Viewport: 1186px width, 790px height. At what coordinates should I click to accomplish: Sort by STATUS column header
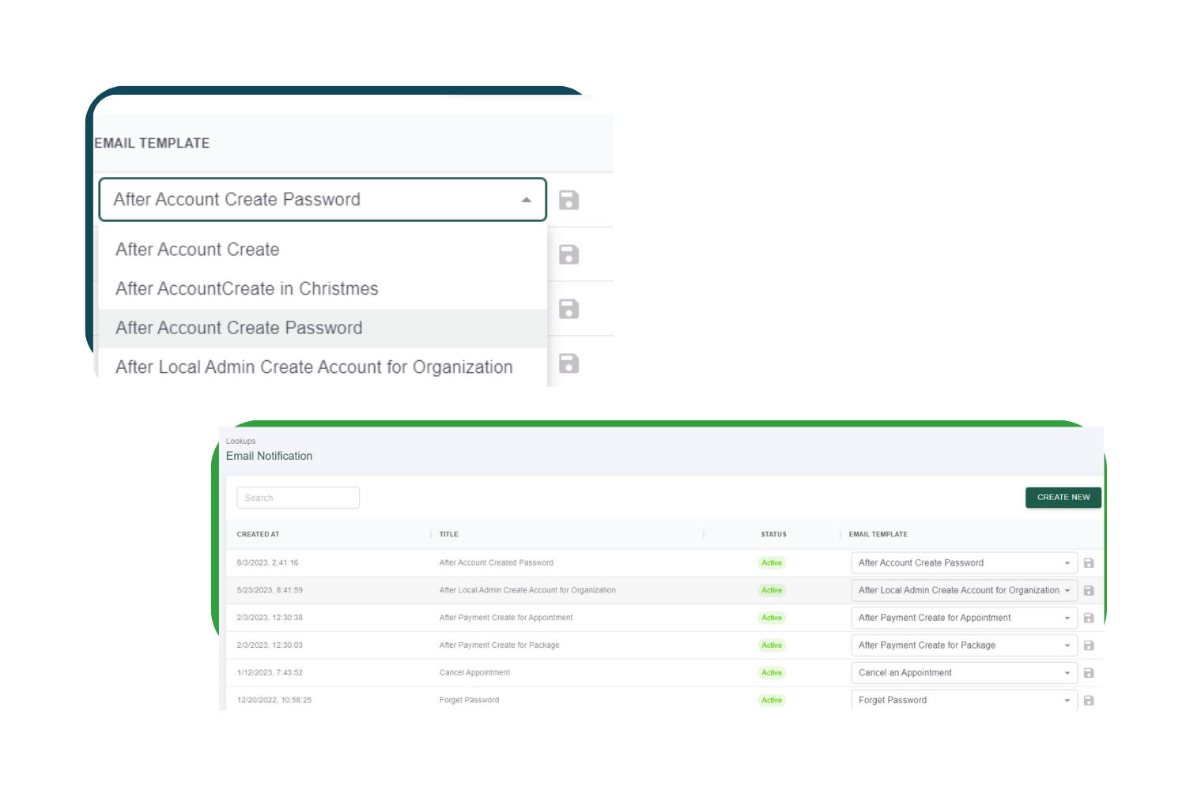coord(773,535)
